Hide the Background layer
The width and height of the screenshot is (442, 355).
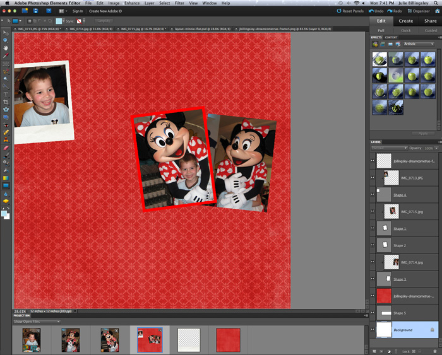(373, 329)
